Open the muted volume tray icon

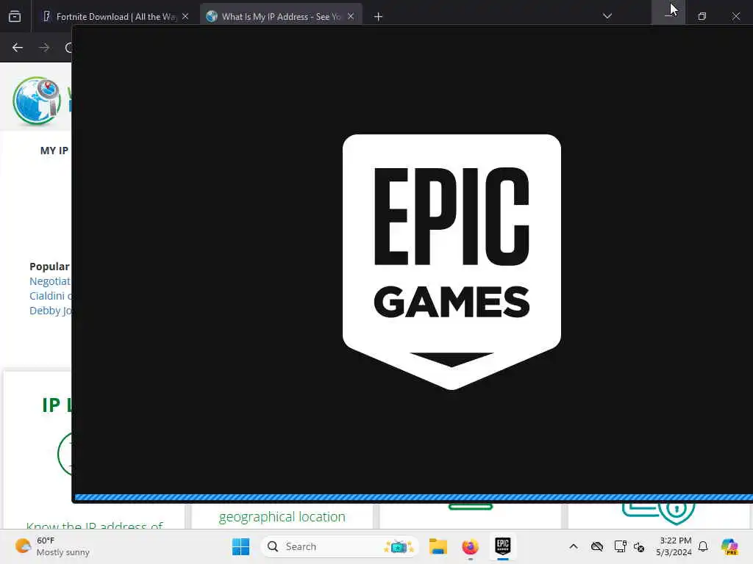click(639, 546)
